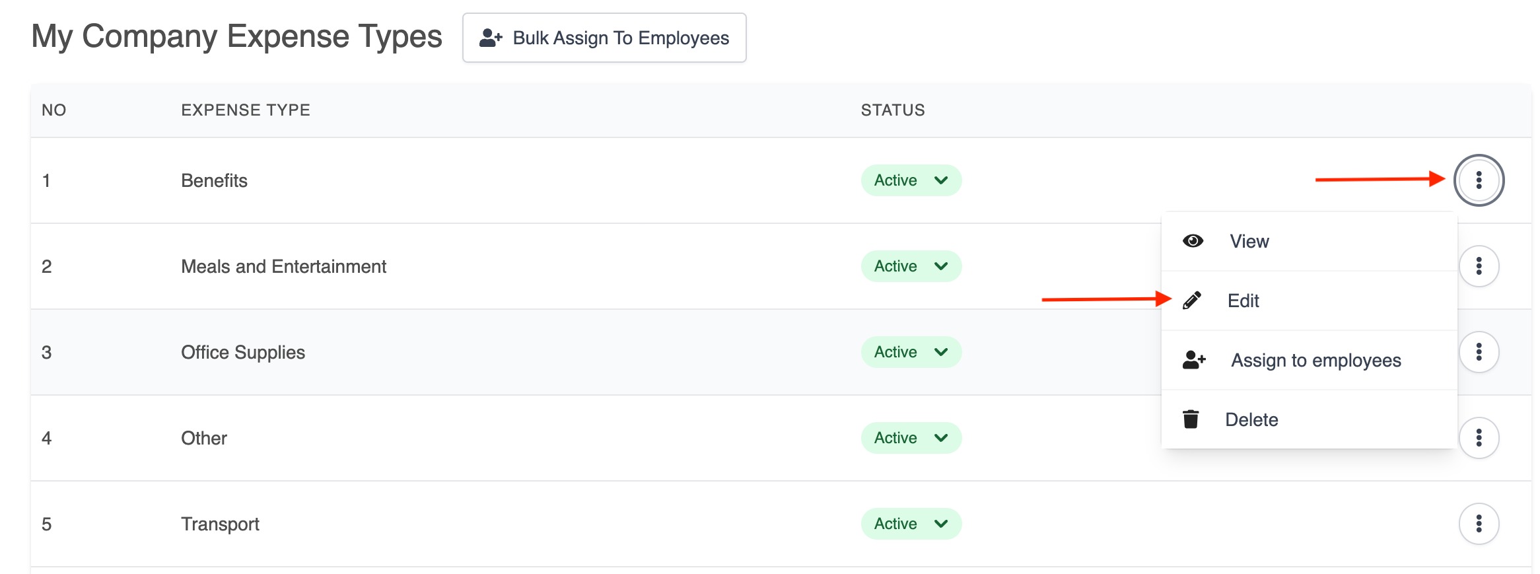The width and height of the screenshot is (1540, 574).
Task: Open three-dot menu for Meals and Entertainment
Action: tap(1479, 266)
